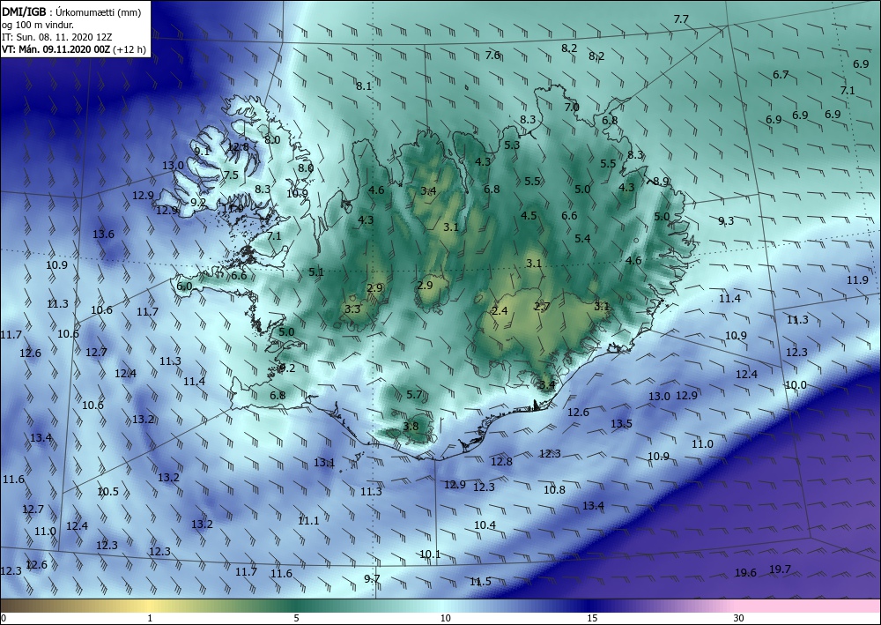Click the value 5.3 in north Iceland
Viewport: 881px width, 625px height.
[x=512, y=145]
